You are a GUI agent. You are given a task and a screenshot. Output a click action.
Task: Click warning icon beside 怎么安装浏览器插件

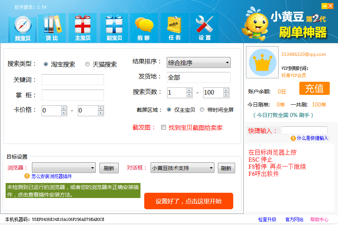(x=27, y=176)
